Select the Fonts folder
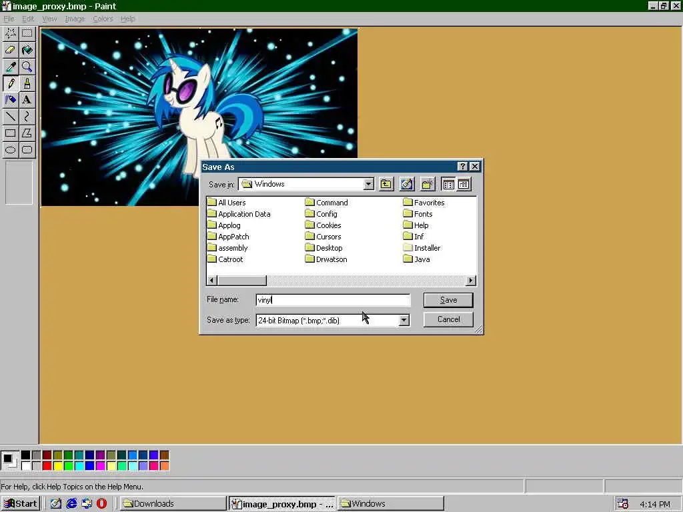683x512 pixels. 418,214
